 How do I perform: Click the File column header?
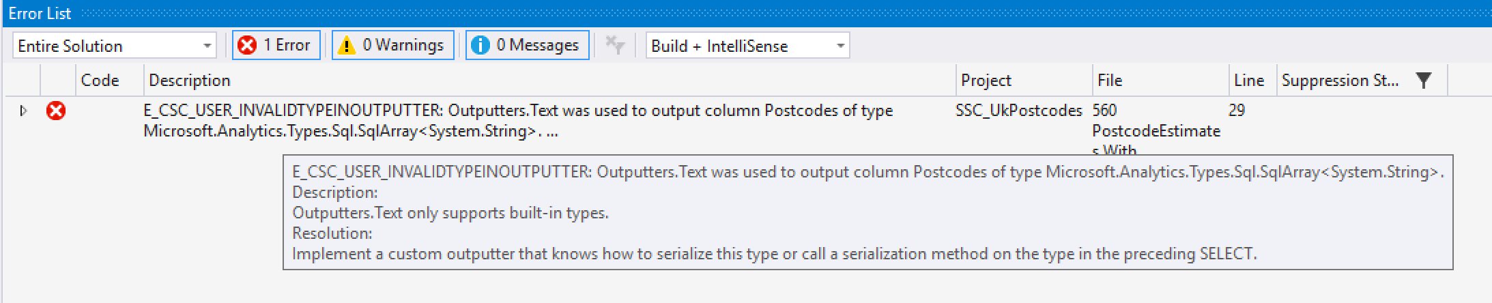coord(1110,81)
